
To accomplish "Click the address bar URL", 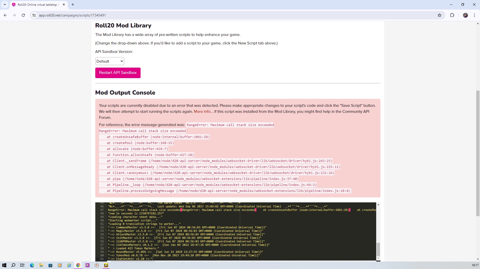I will tap(72, 15).
